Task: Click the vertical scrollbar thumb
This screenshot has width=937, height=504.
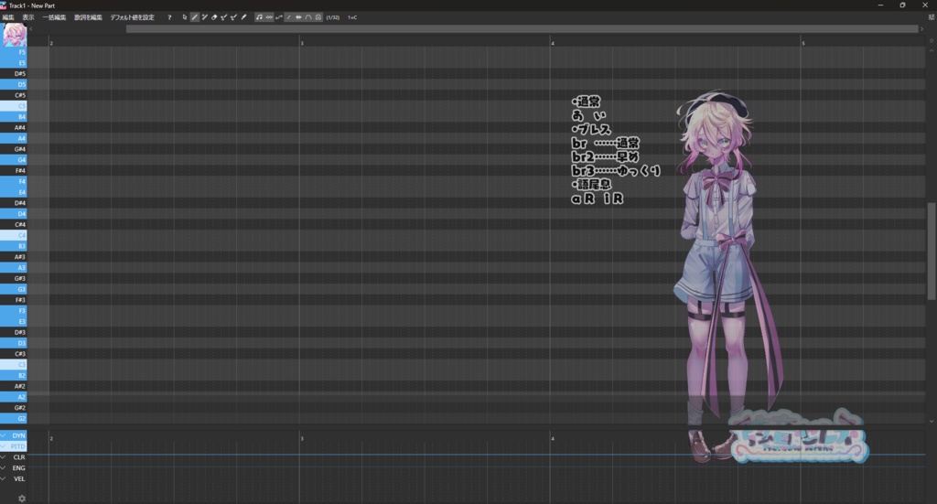Action: click(931, 252)
